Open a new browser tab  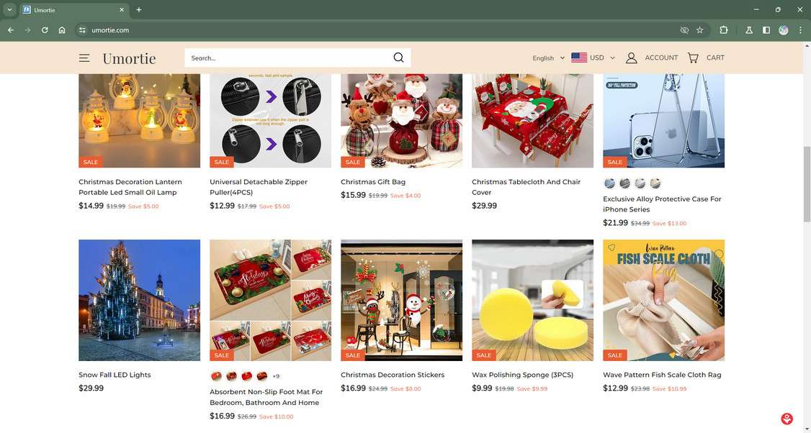click(138, 10)
